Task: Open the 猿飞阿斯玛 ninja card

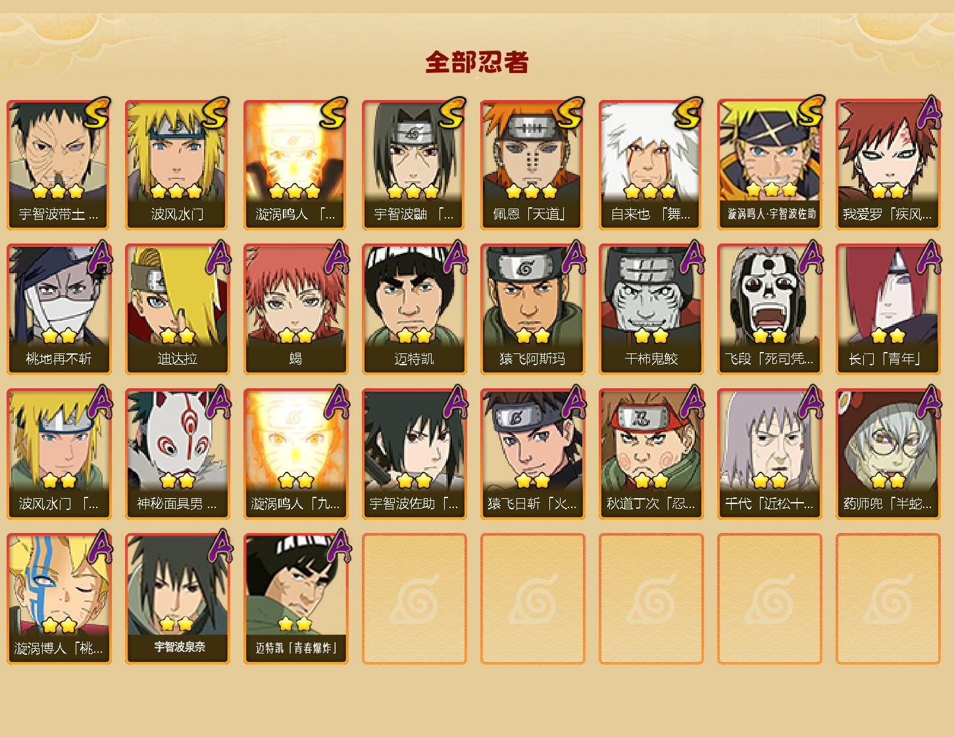Action: coord(532,309)
